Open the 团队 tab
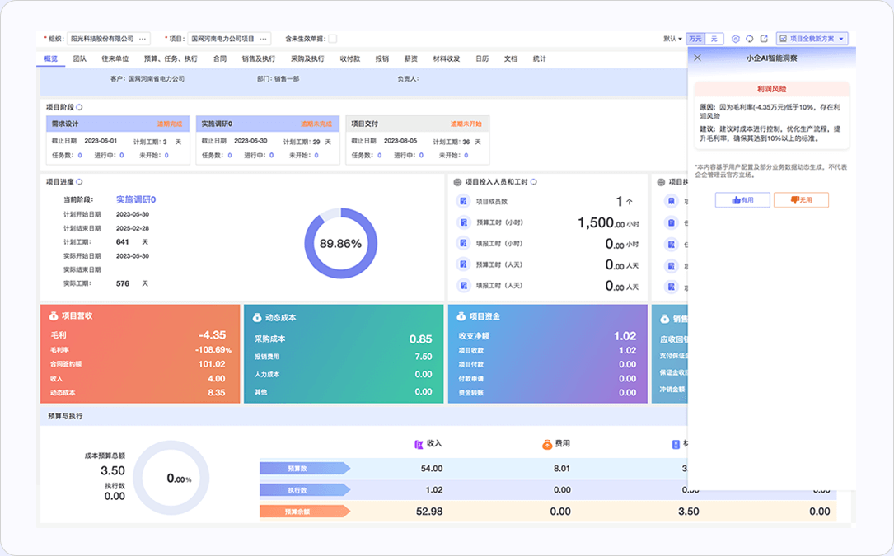 80,59
